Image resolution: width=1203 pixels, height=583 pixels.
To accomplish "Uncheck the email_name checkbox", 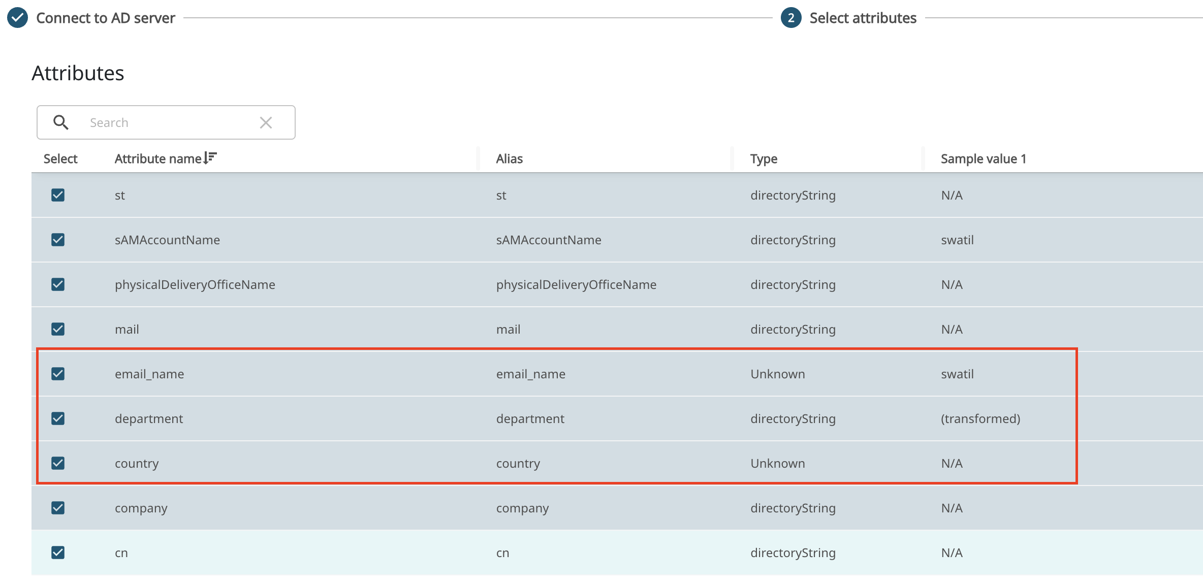I will tap(58, 374).
